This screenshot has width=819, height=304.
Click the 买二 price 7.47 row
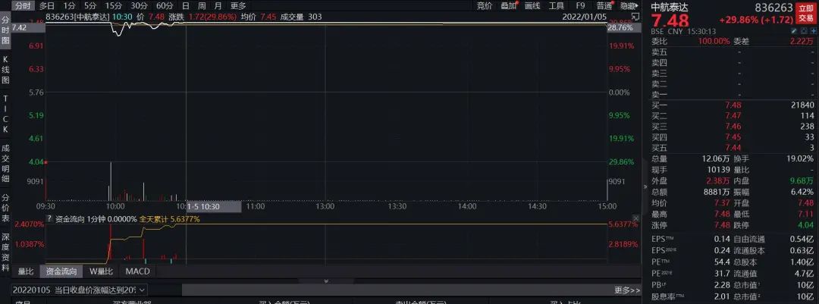pos(733,116)
